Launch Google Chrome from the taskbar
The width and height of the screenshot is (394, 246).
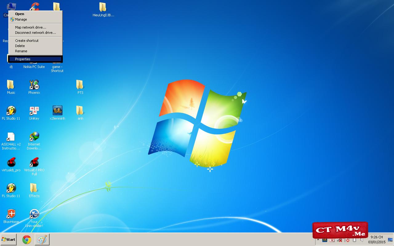pos(27,240)
